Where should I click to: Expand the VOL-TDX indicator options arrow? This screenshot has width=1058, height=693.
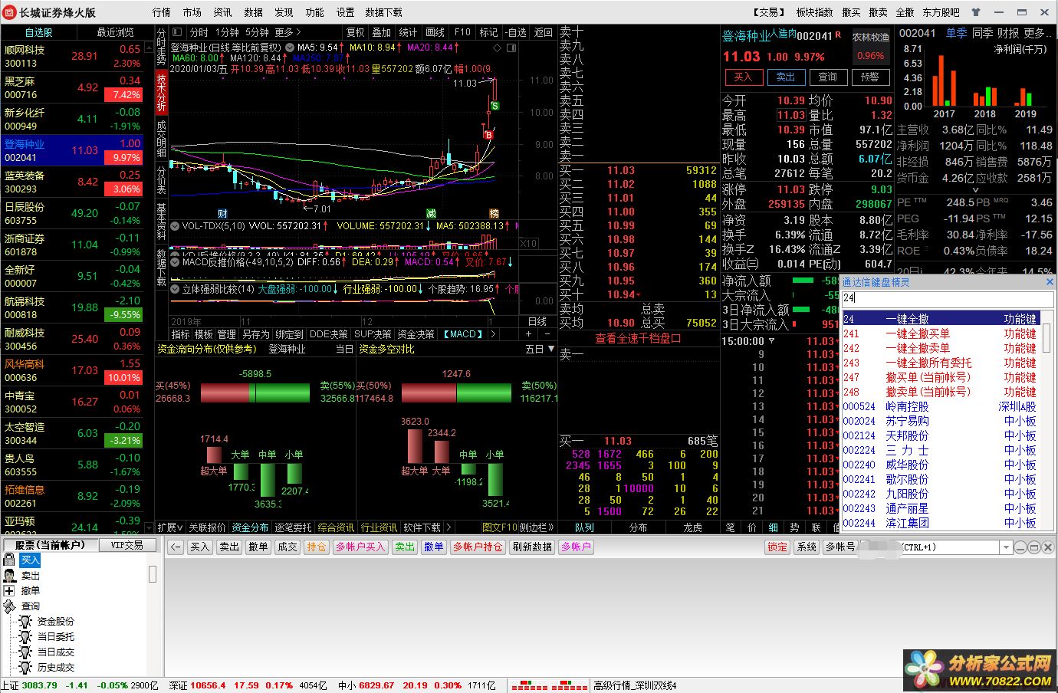[x=175, y=226]
